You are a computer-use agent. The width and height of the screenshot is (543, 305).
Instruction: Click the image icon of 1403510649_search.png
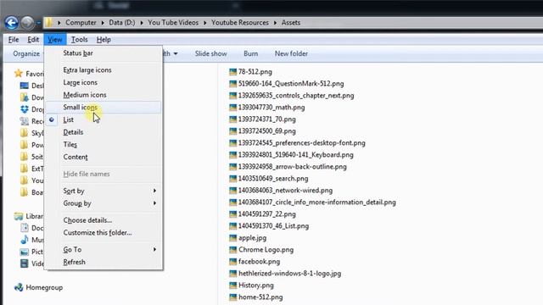click(x=232, y=179)
